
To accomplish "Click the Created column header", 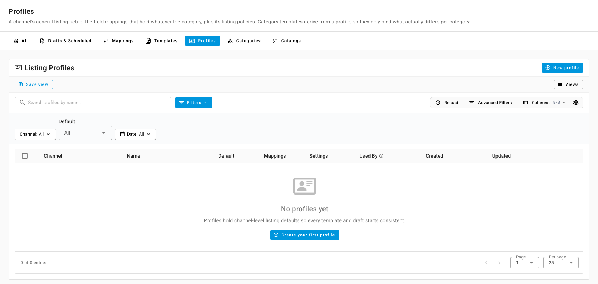I will click(434, 156).
